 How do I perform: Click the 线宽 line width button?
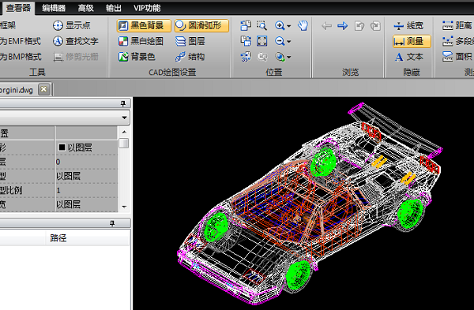(x=408, y=26)
